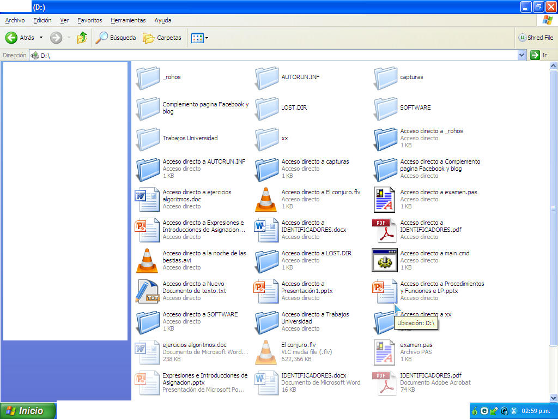The image size is (558, 419).
Task: Select the ejercicios algoritmos.doc file icon
Action: tap(147, 352)
